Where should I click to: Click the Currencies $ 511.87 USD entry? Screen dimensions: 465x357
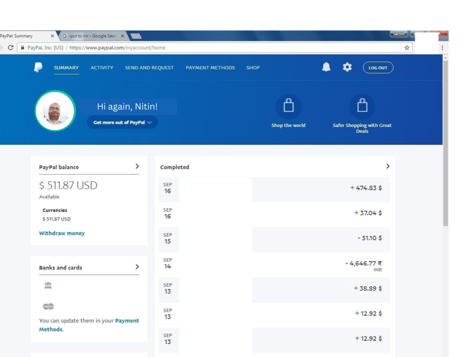[x=56, y=219]
